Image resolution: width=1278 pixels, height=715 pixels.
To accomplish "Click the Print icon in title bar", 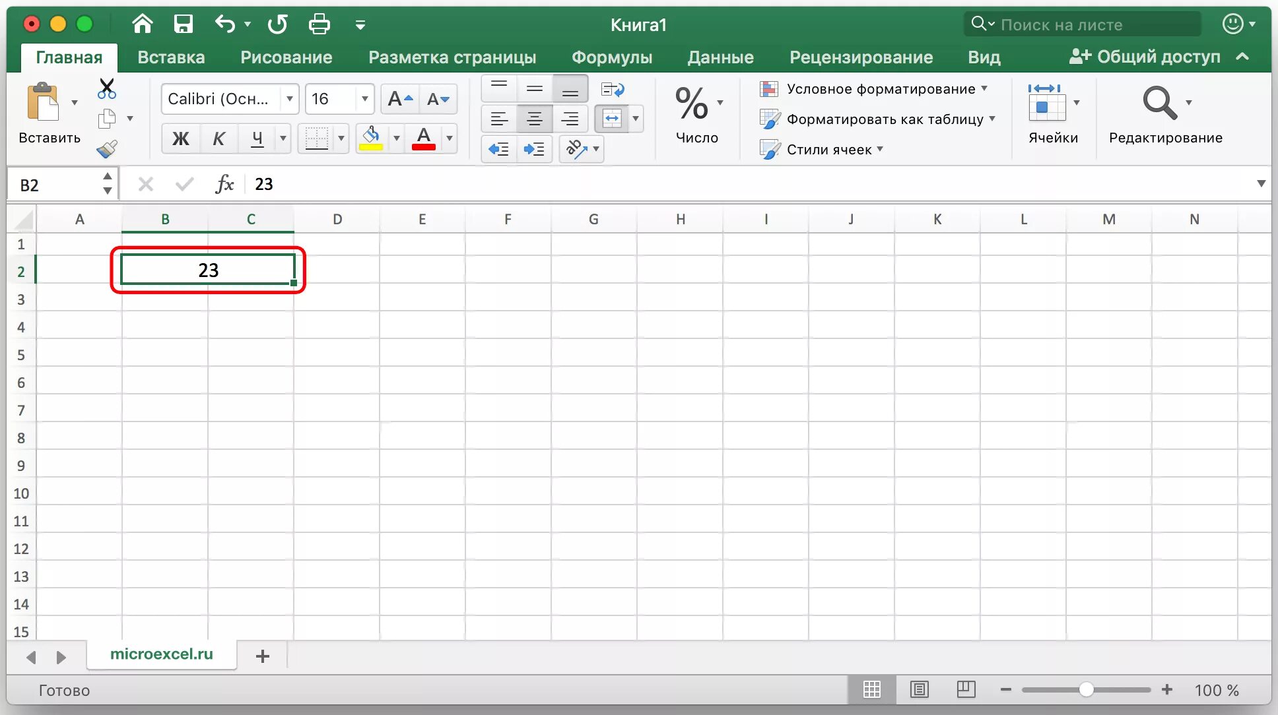I will click(x=319, y=24).
